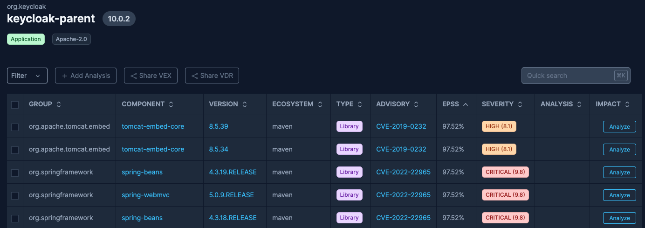Click org.springframework in spring-webmvc row
This screenshot has width=645, height=228.
click(61, 195)
